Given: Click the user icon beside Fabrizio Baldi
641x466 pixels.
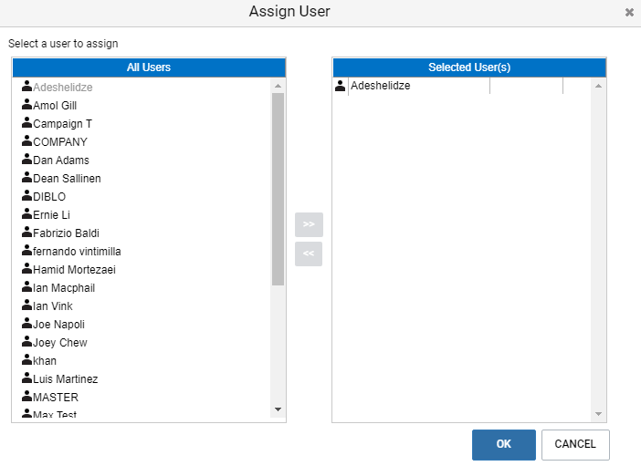Looking at the screenshot, I should click(x=27, y=232).
